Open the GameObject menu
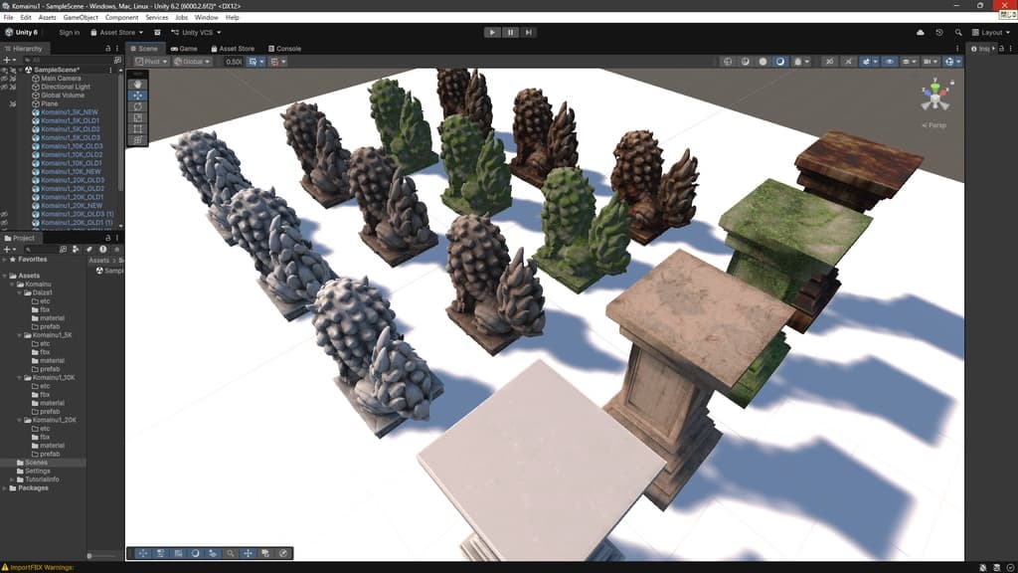Viewport: 1018px width, 573px height. coord(81,17)
